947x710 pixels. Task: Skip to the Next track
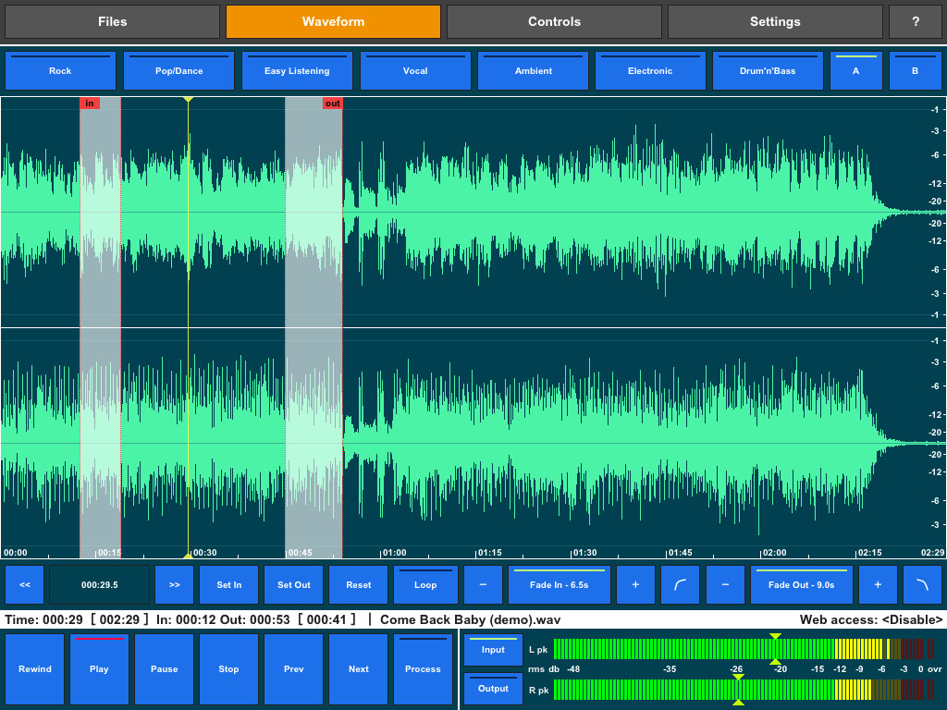click(x=358, y=669)
